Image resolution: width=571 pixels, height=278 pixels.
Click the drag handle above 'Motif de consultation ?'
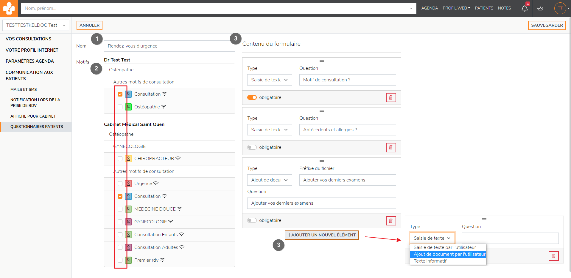[x=321, y=61]
